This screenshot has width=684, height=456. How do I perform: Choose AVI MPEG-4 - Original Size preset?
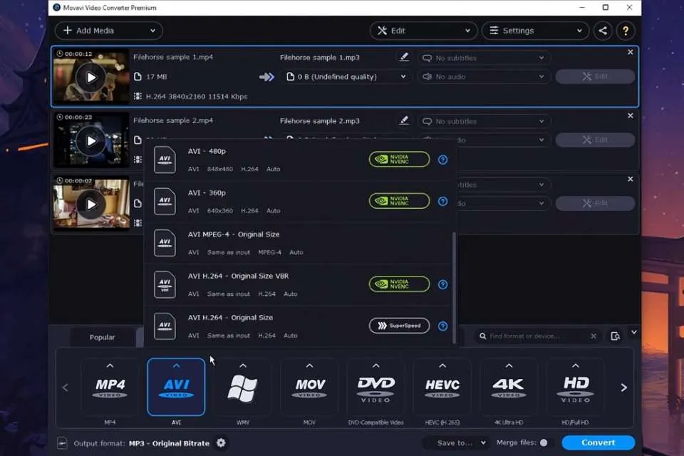point(298,243)
